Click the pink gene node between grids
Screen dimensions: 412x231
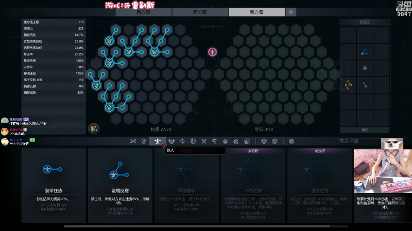212,52
